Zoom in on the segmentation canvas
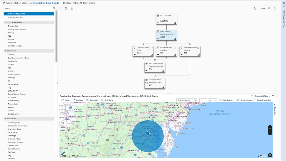Screen dimensions: 286x161 tap(269, 8)
